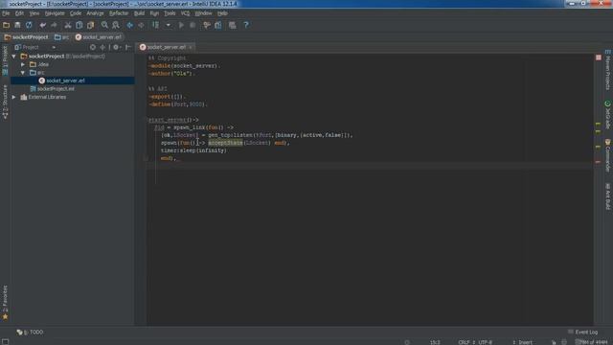The image size is (613, 345).
Task: Click the Project Structure toolbar icon
Action: pyautogui.click(x=218, y=25)
